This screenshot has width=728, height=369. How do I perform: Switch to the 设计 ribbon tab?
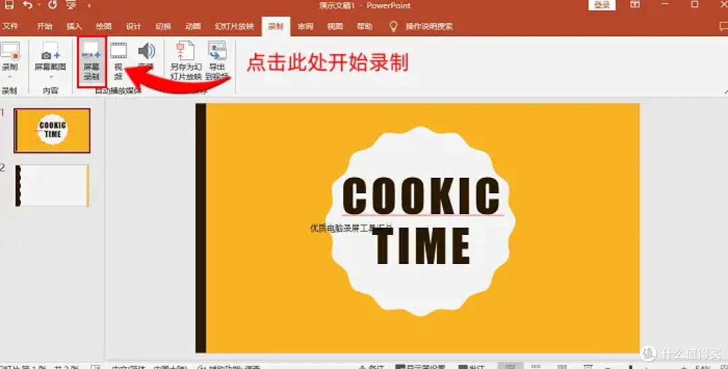point(133,26)
